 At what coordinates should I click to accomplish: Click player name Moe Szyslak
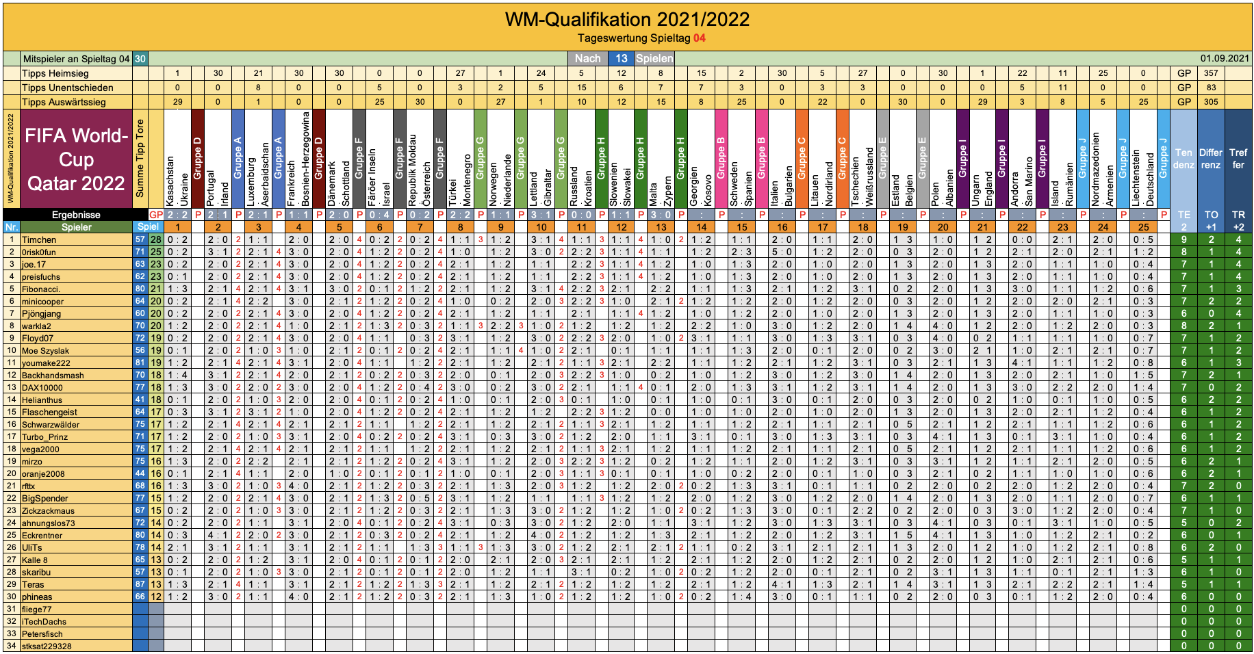45,350
